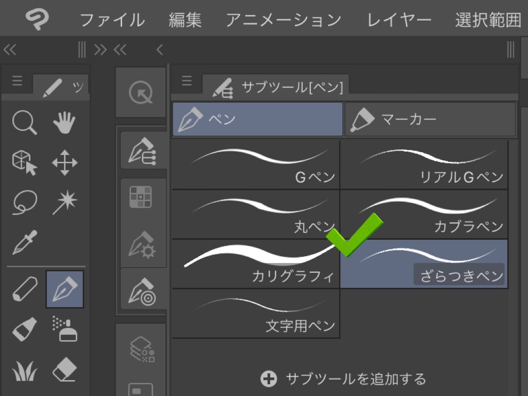
Task: Open the sub tool panel hamburger menu
Action: tap(187, 80)
